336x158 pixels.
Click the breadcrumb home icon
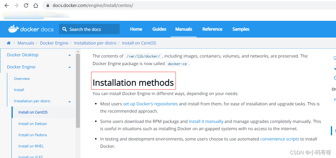pos(9,43)
